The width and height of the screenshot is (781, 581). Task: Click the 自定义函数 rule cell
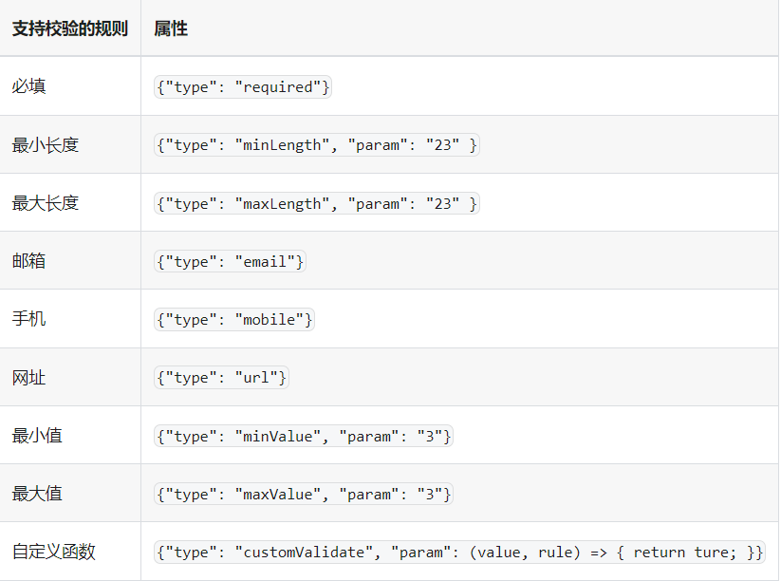(54, 552)
